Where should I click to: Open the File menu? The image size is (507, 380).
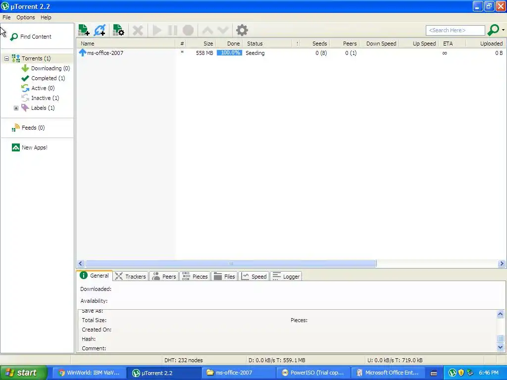coord(6,17)
